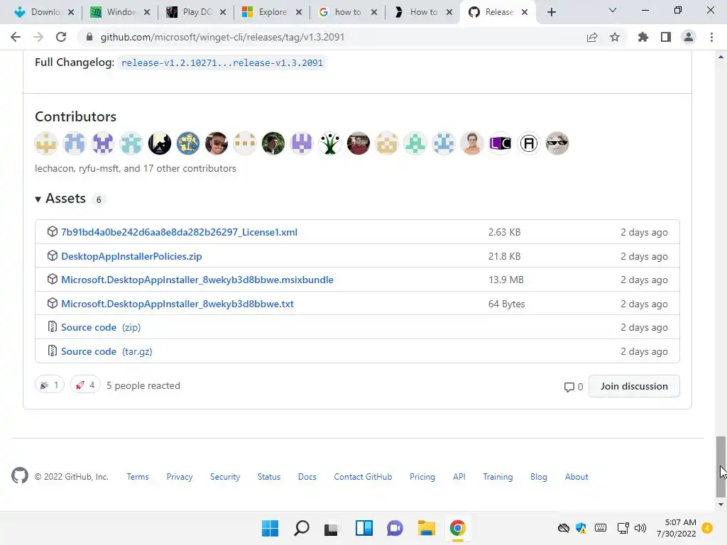Reload the GitHub release page
The image size is (727, 545).
pos(61,37)
